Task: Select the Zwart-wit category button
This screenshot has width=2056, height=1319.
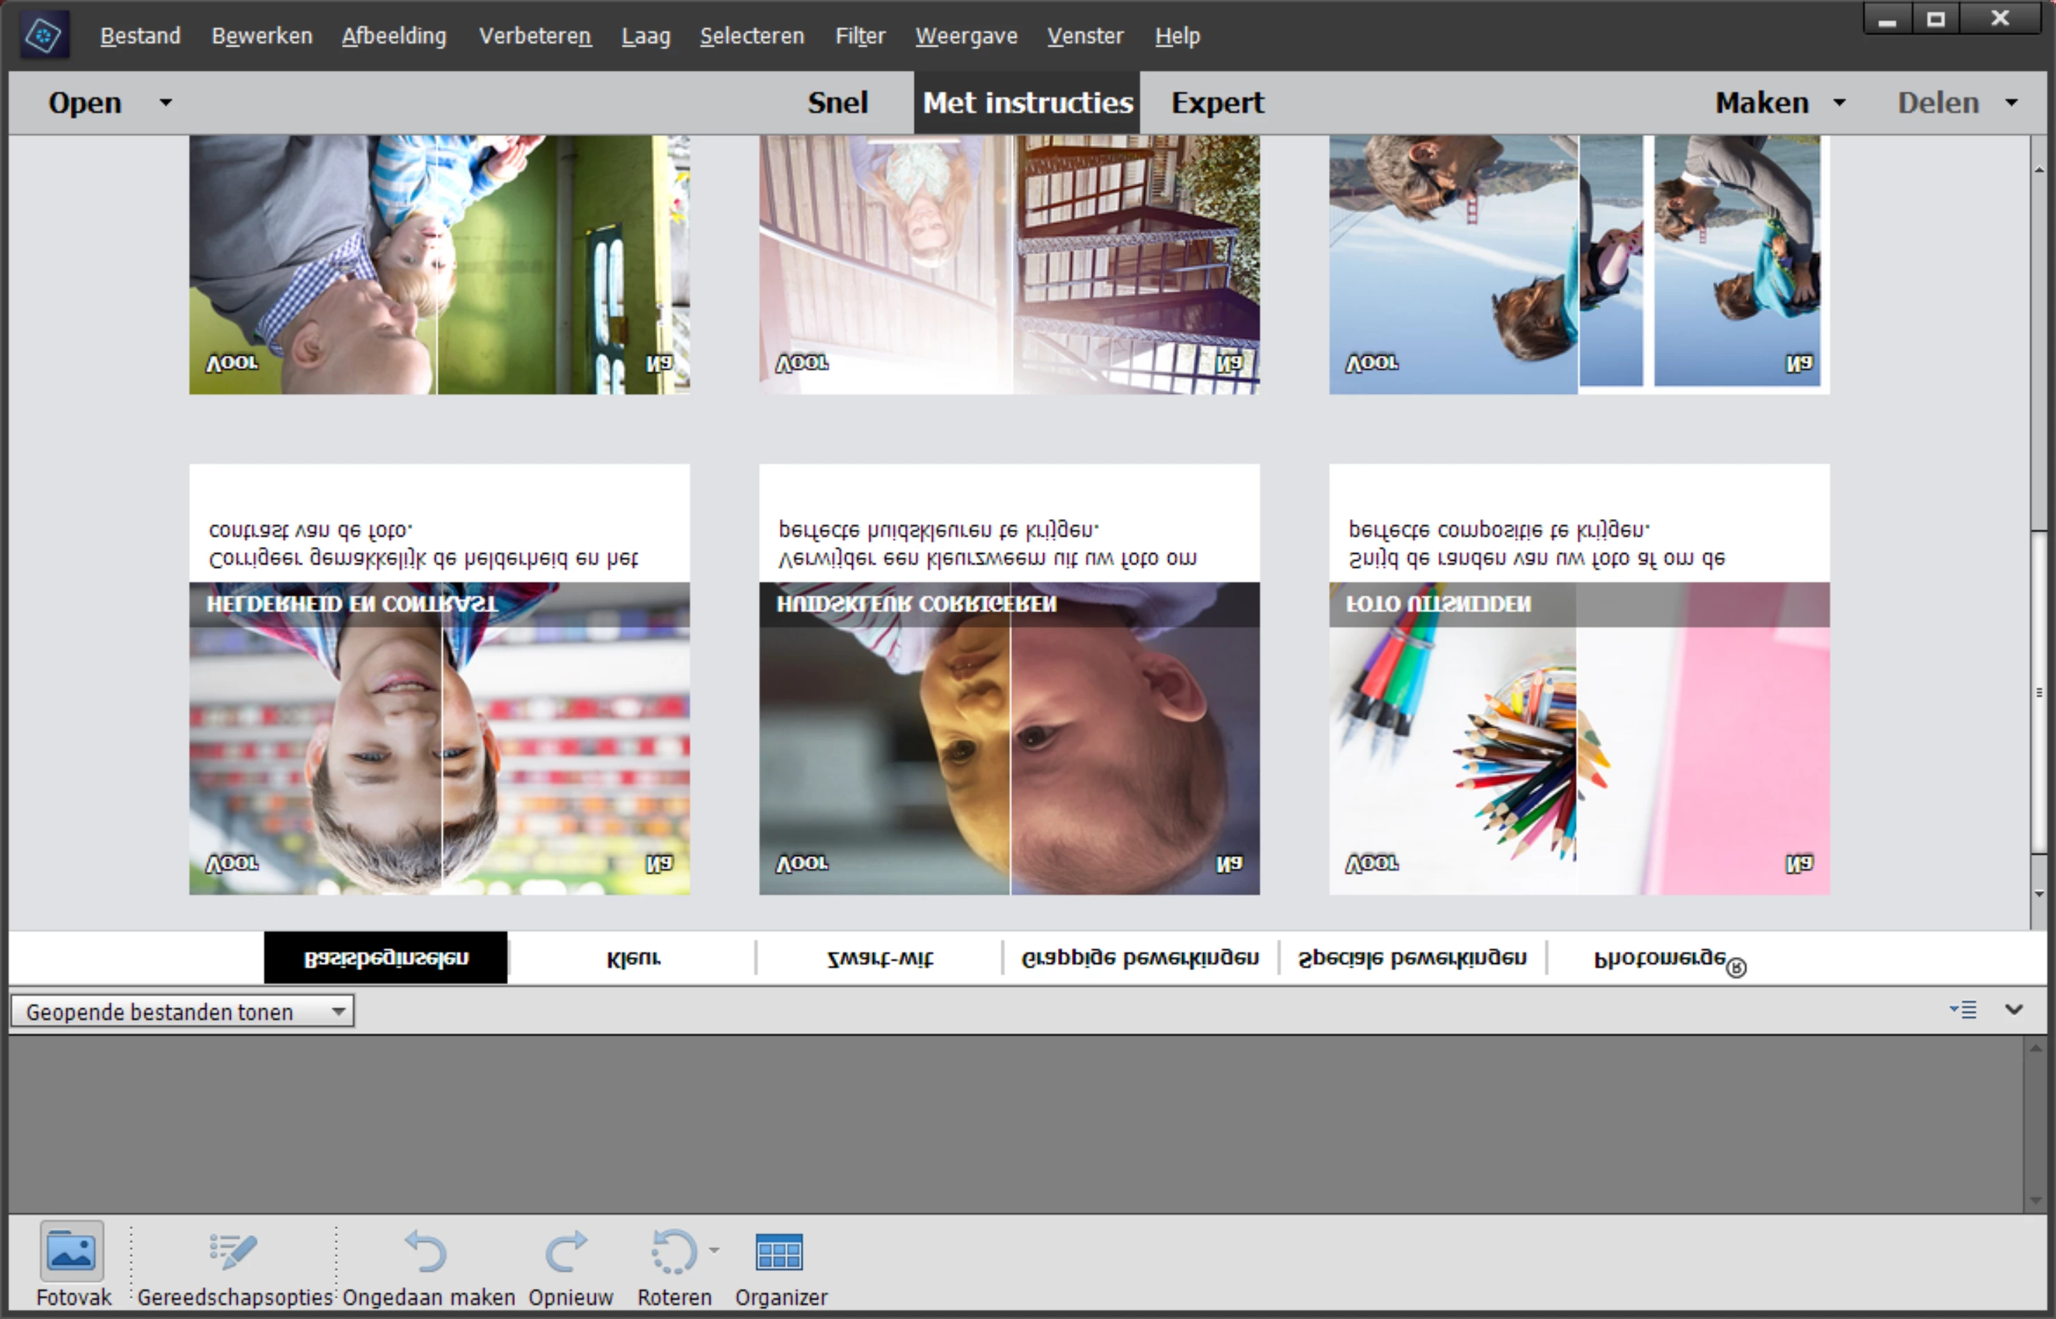Action: click(880, 958)
